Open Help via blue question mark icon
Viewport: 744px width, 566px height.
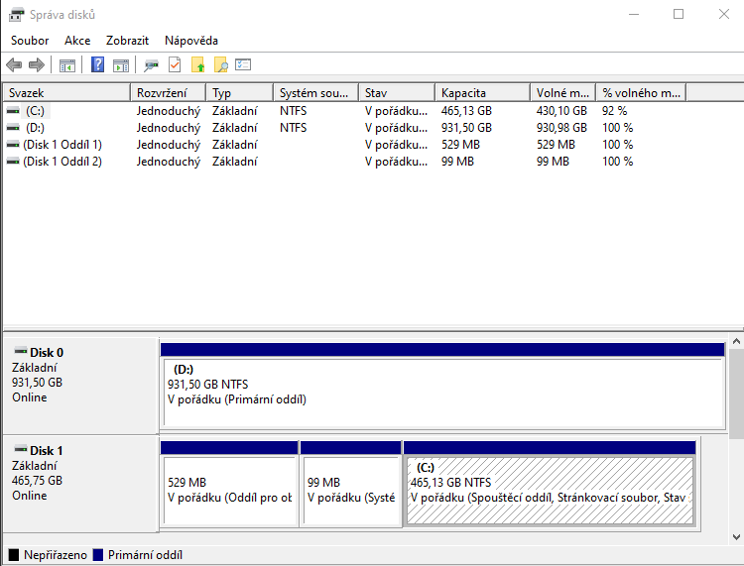coord(97,65)
